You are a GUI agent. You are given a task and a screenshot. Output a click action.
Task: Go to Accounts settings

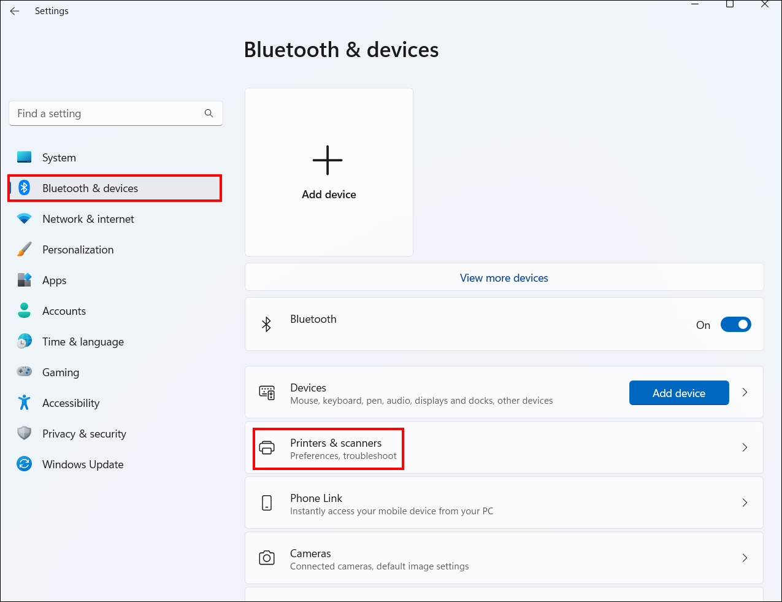click(x=115, y=311)
